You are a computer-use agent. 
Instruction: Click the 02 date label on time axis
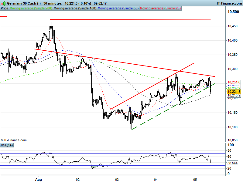coord(78,180)
